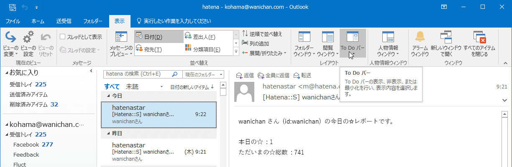Open ribbon display options in title bar

[444, 7]
